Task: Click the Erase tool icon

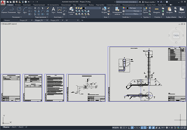Action: (x=48, y=8)
